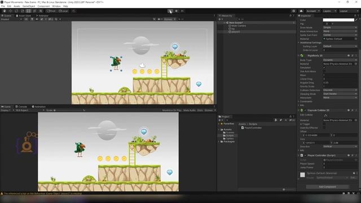This screenshot has width=361, height=203.
Task: Select the Rect tool in the toolbar
Action: tap(29, 11)
